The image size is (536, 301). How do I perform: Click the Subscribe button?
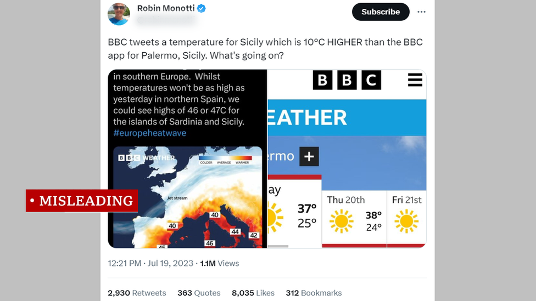[380, 12]
